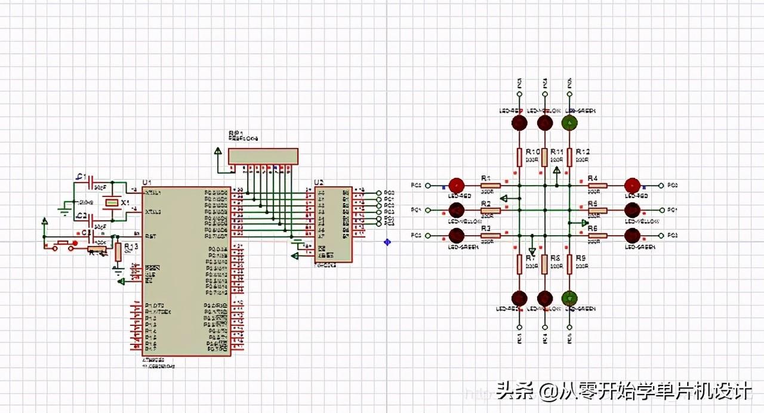Select the lit red LED beside R1
764x413 pixels.
pos(457,185)
